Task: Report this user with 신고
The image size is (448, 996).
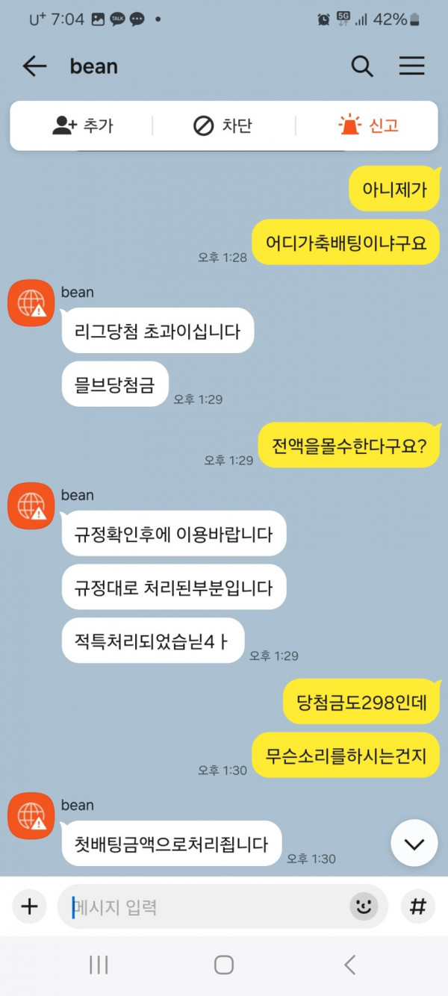Action: [368, 125]
